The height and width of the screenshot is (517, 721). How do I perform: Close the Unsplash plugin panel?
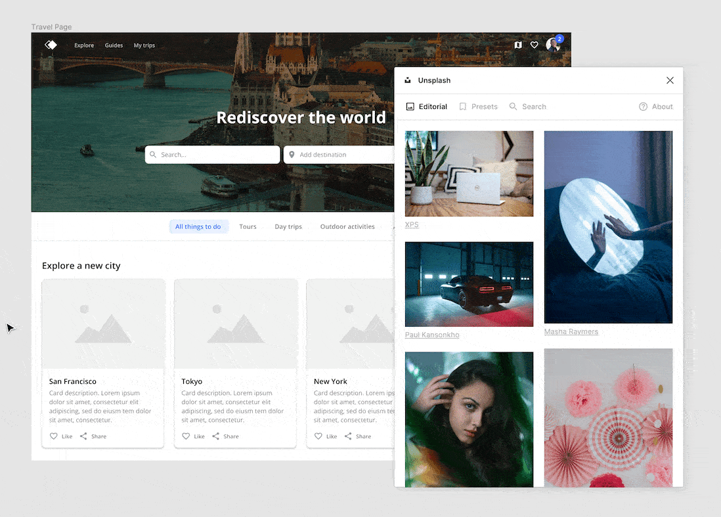[x=670, y=81]
